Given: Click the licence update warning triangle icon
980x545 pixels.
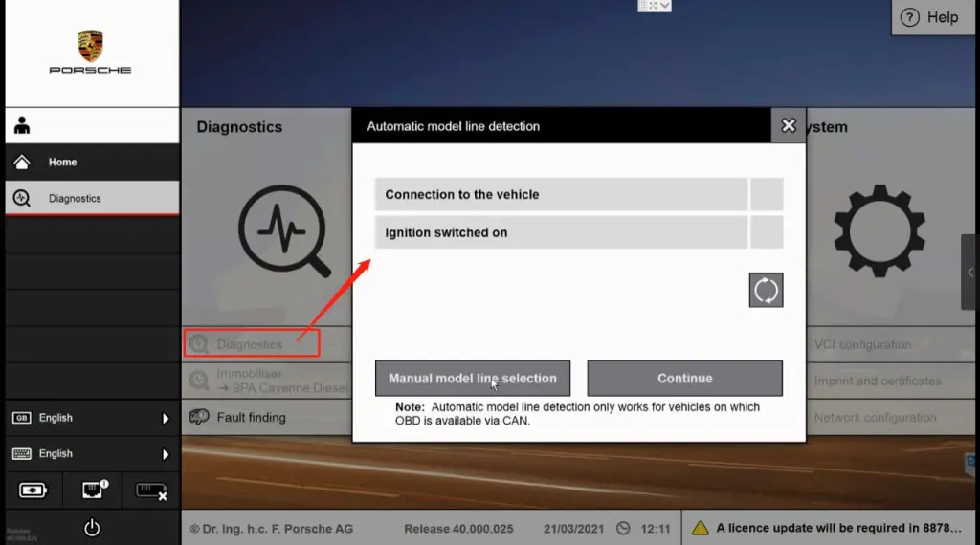Looking at the screenshot, I should (x=701, y=528).
